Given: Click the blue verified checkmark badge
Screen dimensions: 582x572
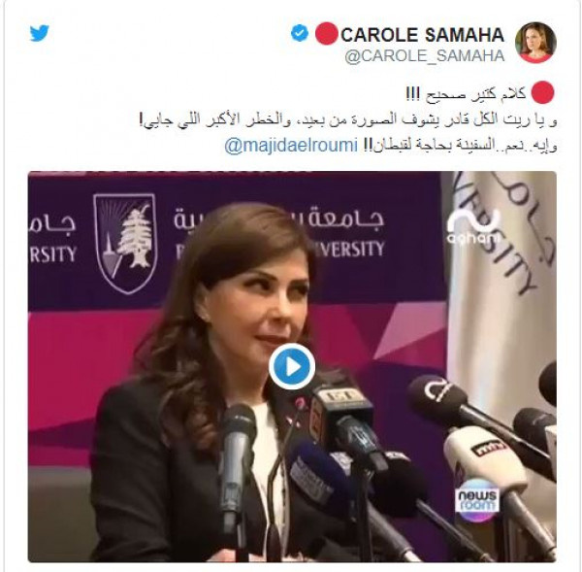Looking at the screenshot, I should click(300, 33).
